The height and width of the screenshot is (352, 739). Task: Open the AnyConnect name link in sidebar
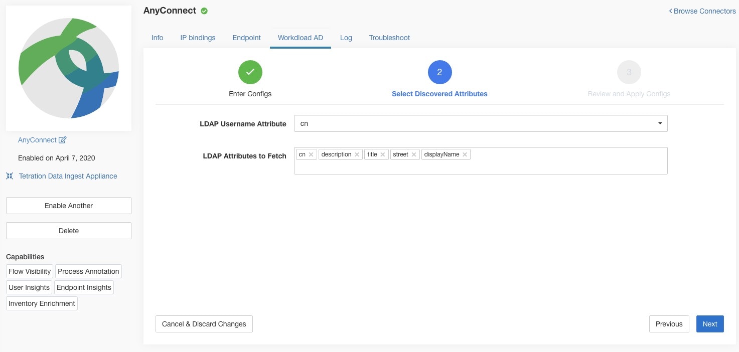37,140
